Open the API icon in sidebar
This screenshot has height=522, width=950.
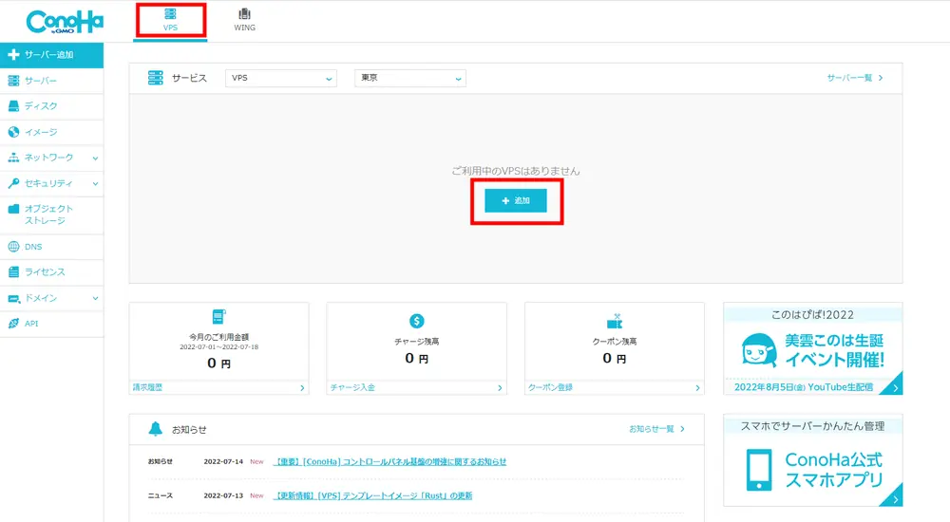click(x=13, y=324)
